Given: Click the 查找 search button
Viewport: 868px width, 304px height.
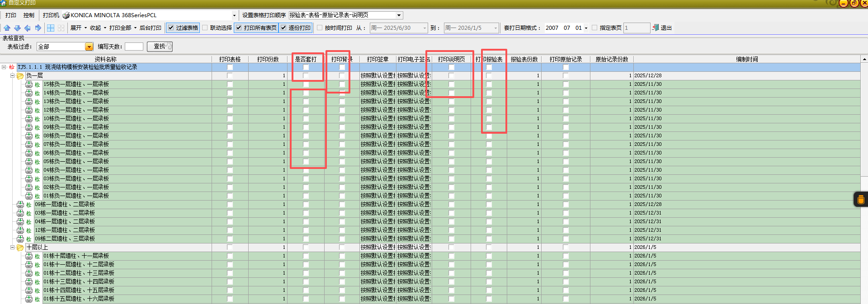Looking at the screenshot, I should [160, 47].
